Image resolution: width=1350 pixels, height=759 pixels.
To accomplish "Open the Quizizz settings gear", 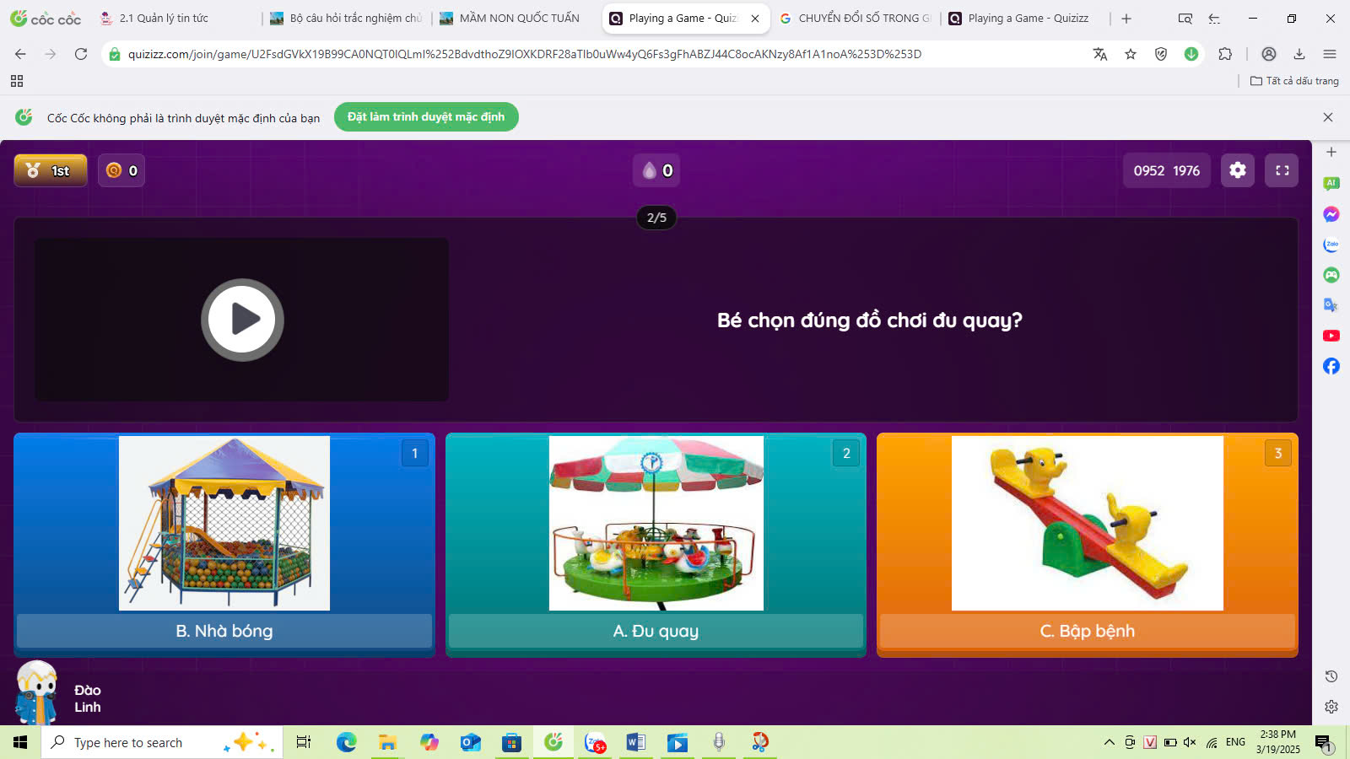I will [x=1237, y=170].
